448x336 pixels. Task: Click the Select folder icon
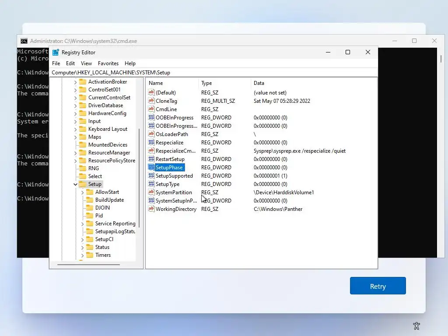(x=83, y=176)
